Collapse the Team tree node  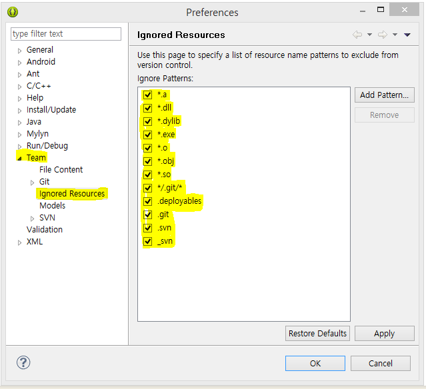coord(19,159)
